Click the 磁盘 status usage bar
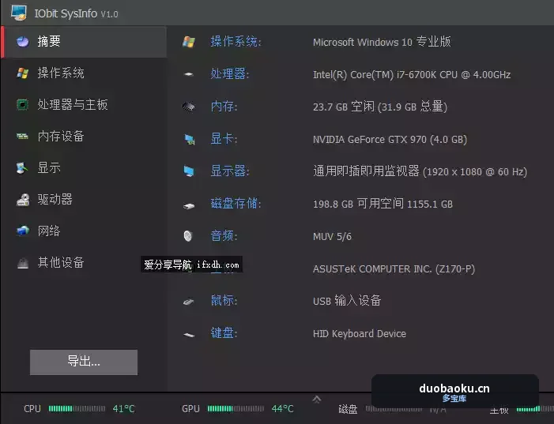Screen dimensions: 554x424 click(394, 409)
